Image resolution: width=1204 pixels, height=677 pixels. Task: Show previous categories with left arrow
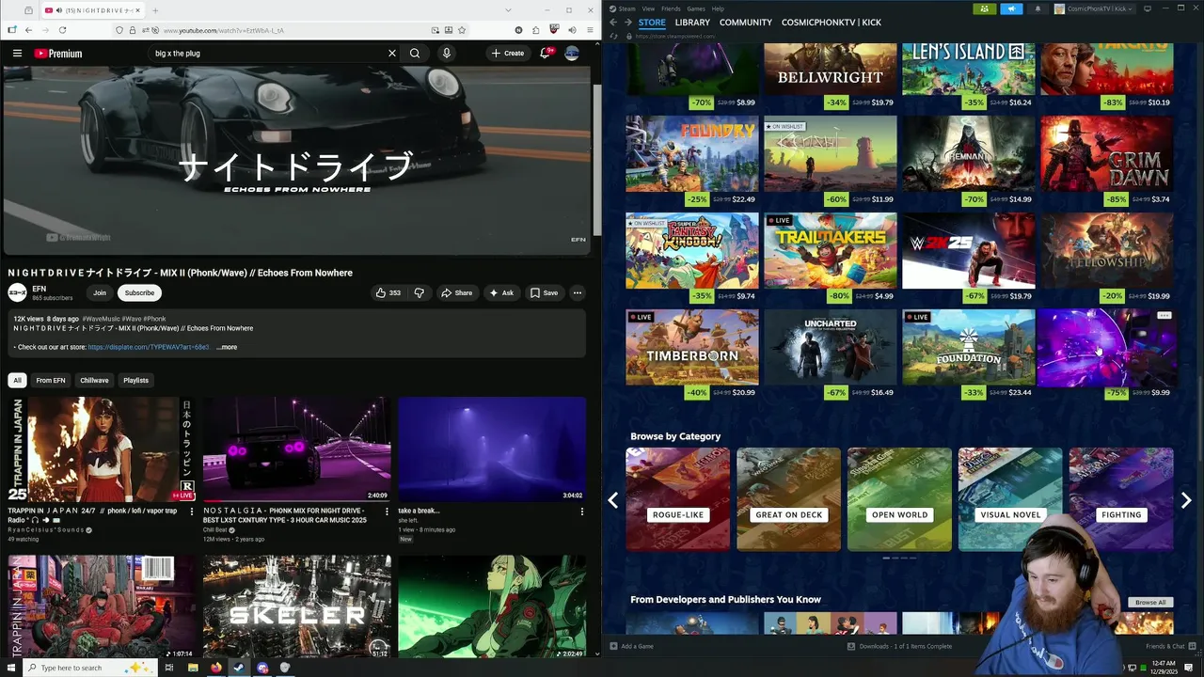613,501
